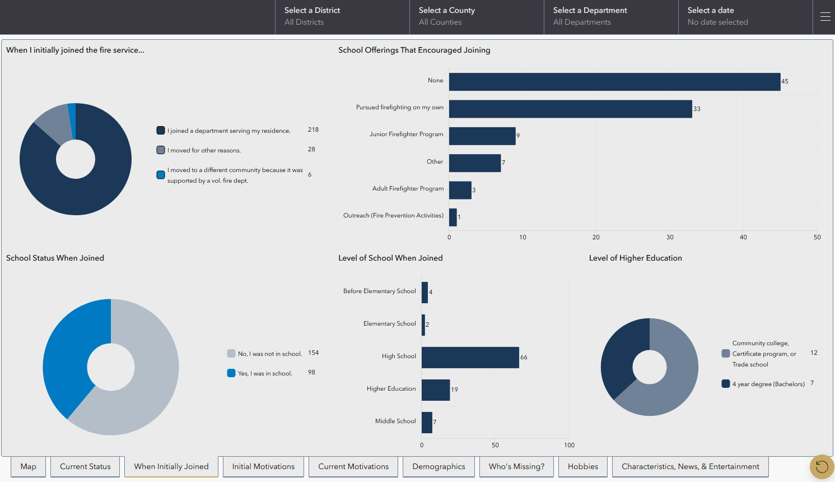Open the Select a Department dropdown
The height and width of the screenshot is (482, 835).
(611, 17)
